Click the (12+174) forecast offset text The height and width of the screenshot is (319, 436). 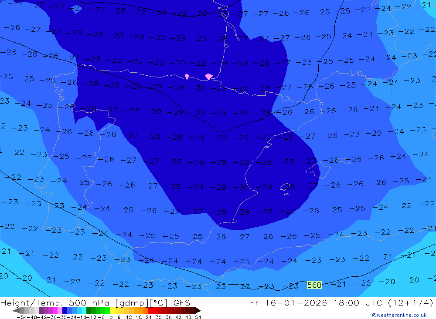click(x=410, y=302)
